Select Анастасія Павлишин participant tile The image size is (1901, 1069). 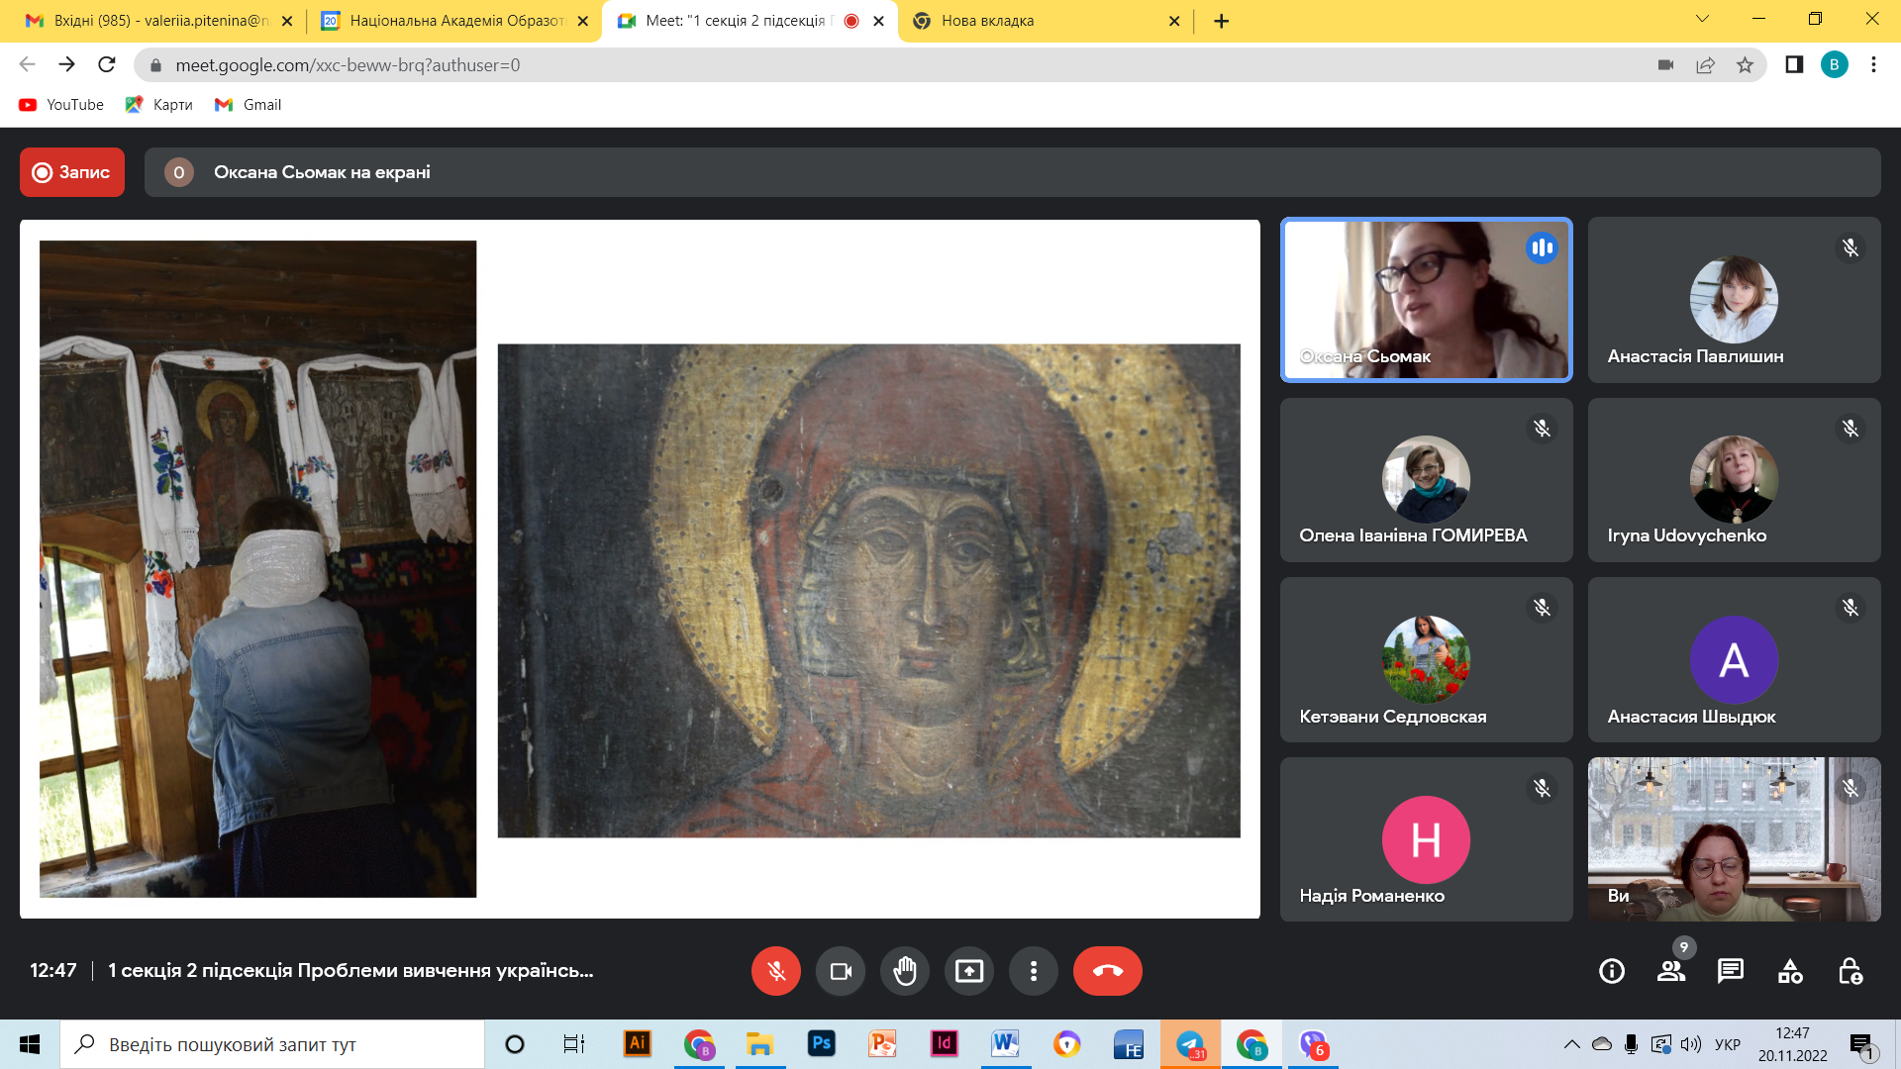tap(1735, 300)
